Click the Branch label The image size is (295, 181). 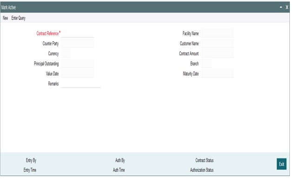(x=194, y=64)
